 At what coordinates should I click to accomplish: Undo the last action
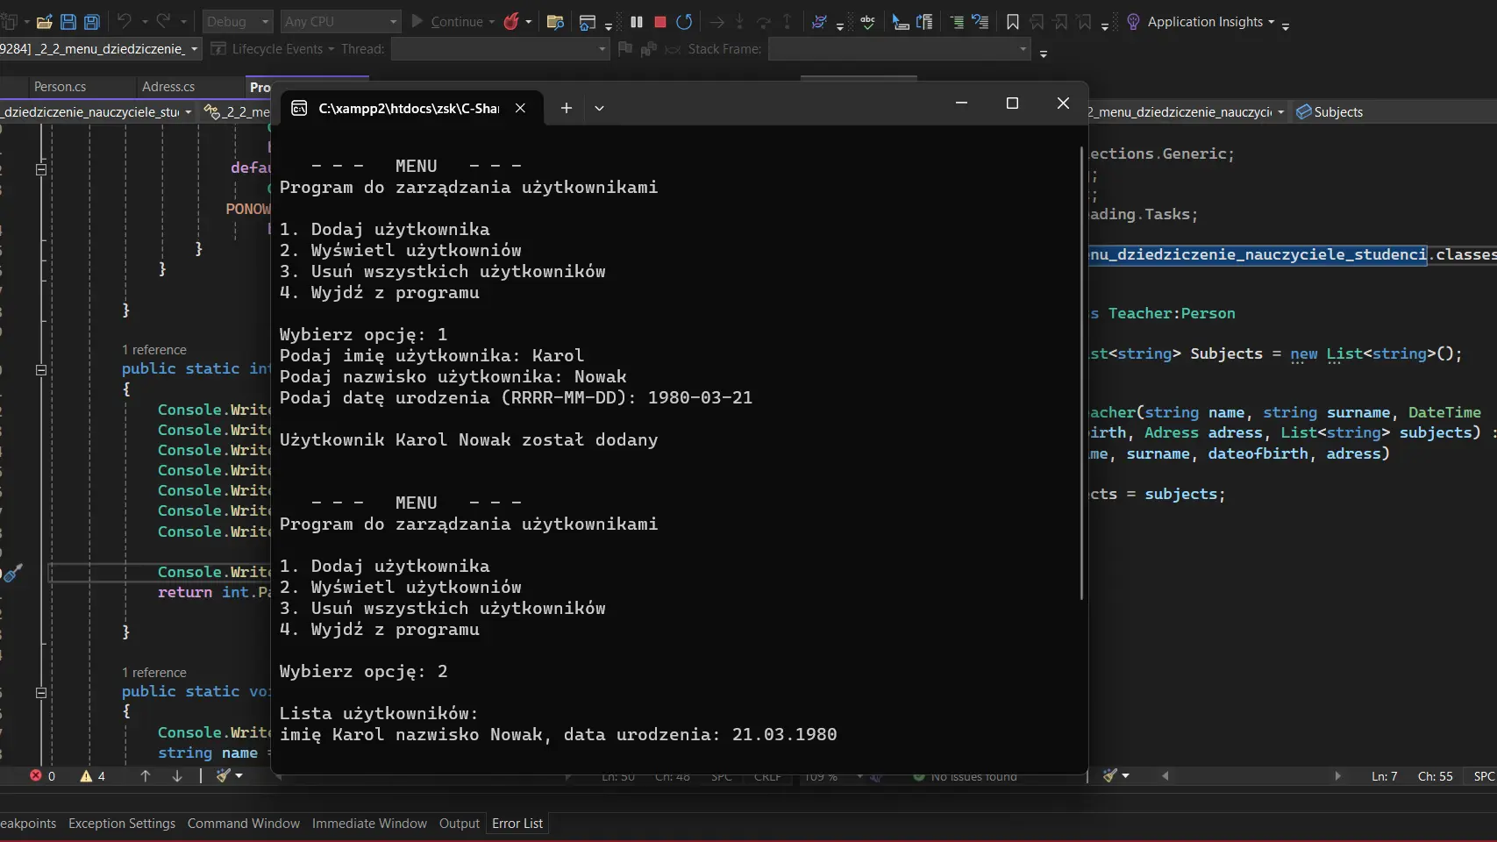click(x=124, y=21)
